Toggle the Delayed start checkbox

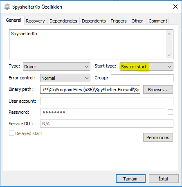coord(11,133)
